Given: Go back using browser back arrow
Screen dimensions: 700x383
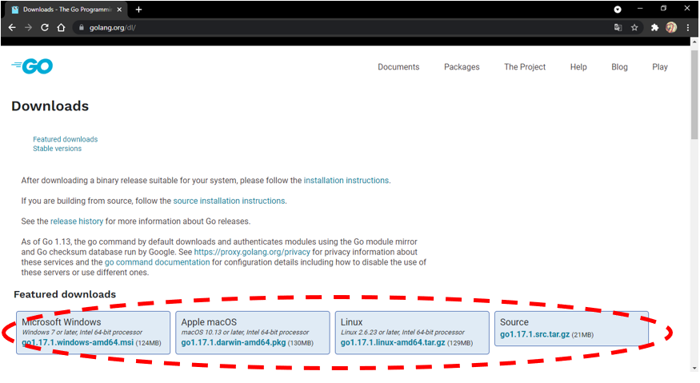Looking at the screenshot, I should (x=11, y=27).
